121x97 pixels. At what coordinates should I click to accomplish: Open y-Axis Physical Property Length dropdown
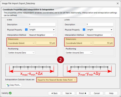[x=100, y=30]
